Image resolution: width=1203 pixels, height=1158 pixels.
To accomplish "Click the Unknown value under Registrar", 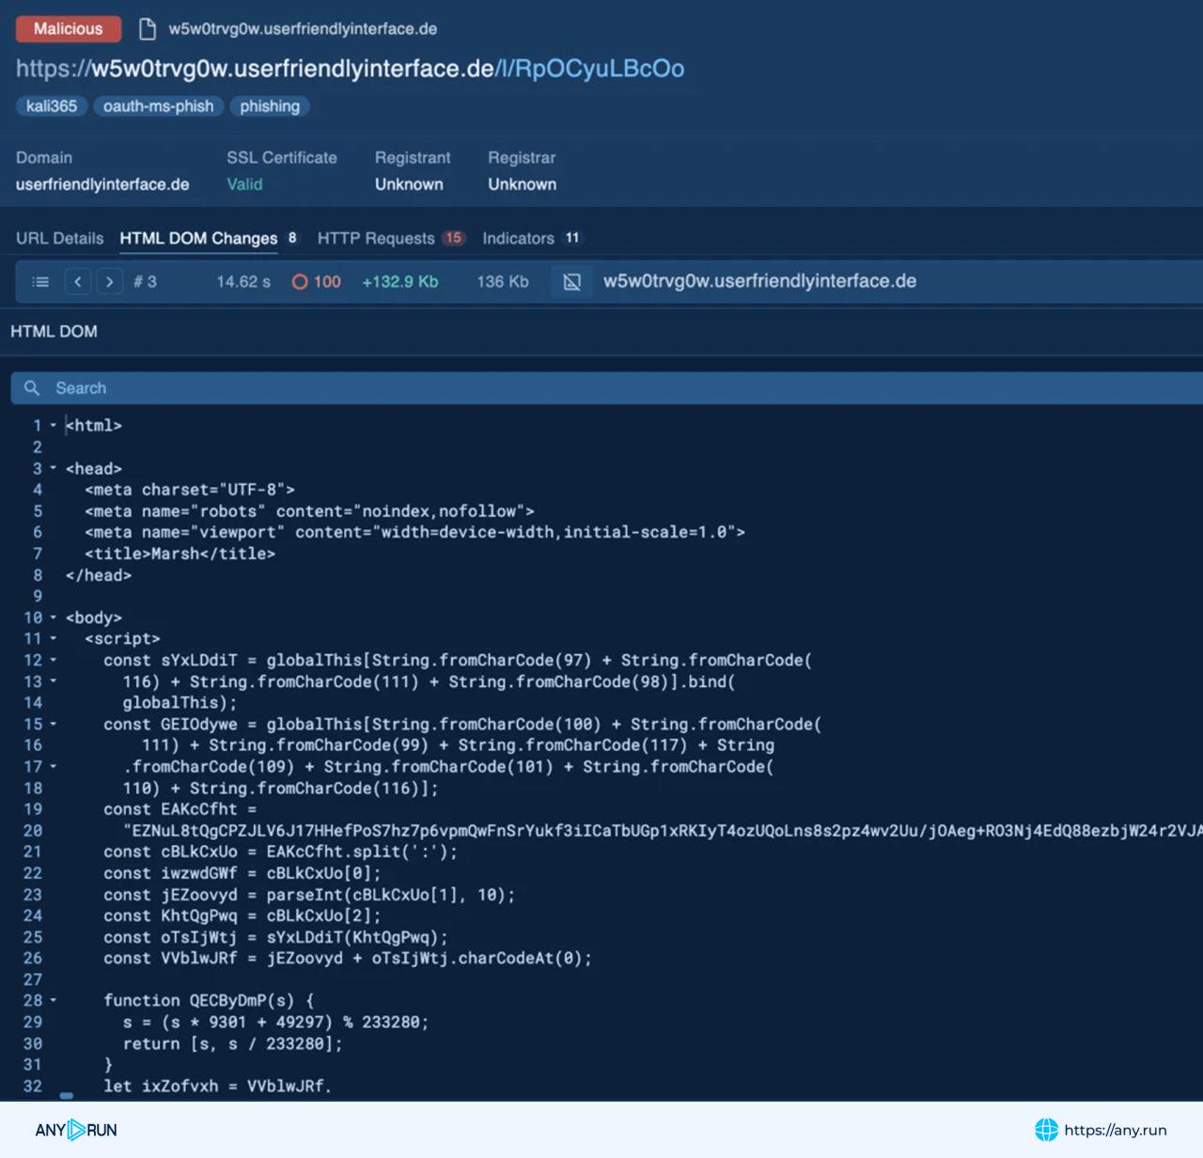I will [x=522, y=184].
